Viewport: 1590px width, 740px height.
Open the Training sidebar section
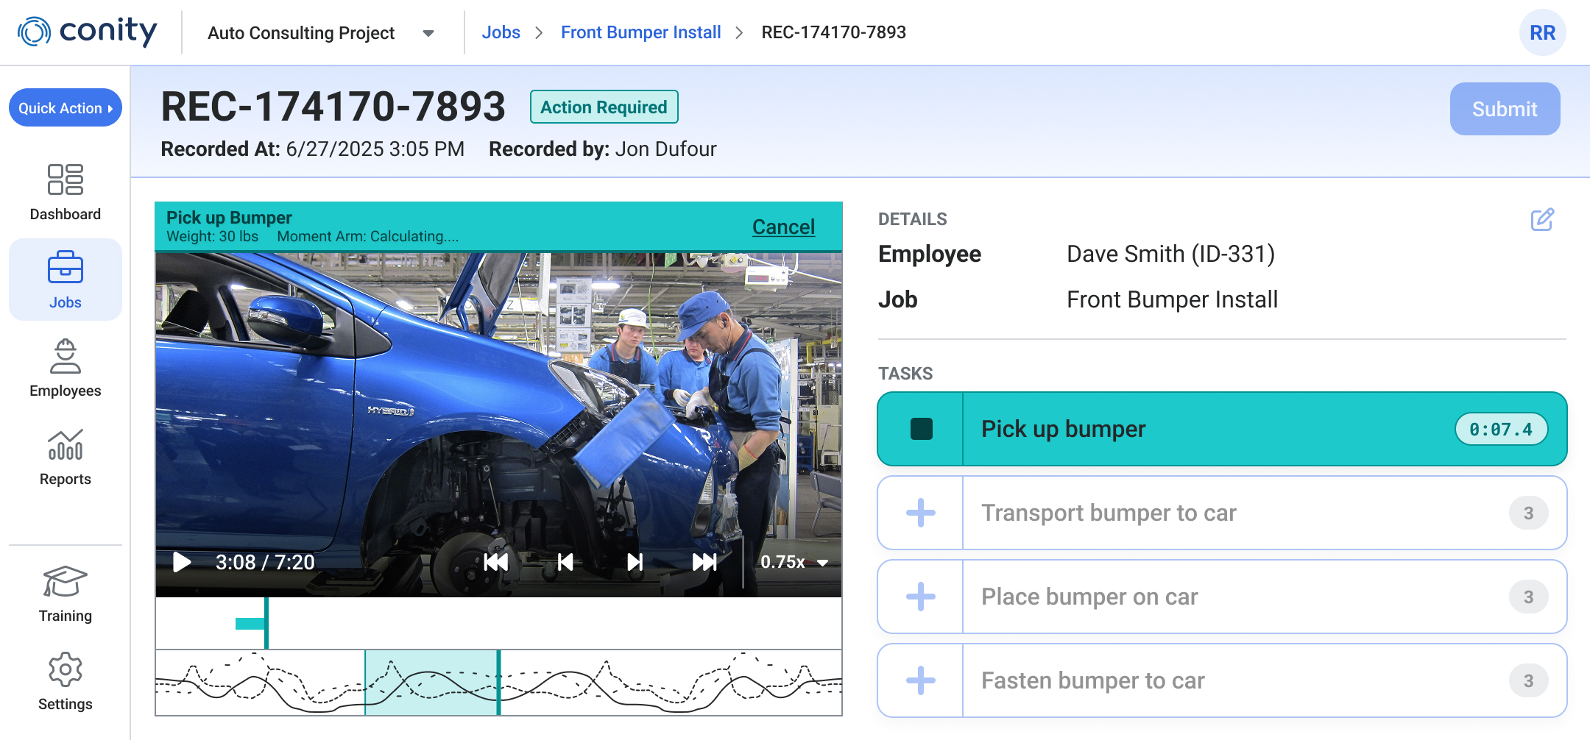(66, 594)
